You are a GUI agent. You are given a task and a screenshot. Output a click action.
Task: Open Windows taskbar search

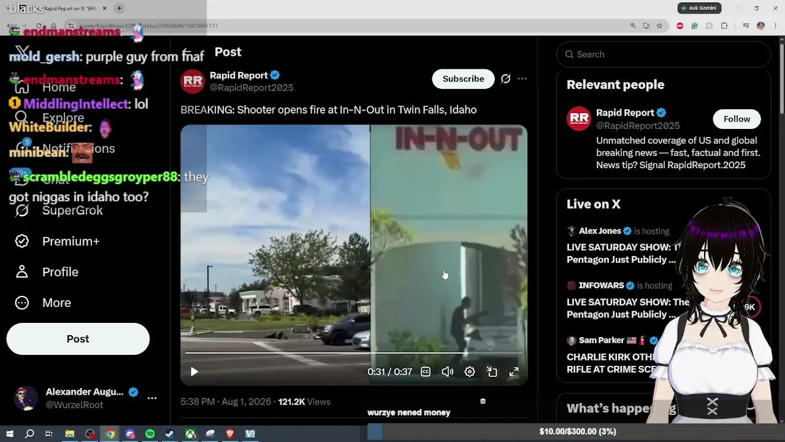[x=29, y=434]
